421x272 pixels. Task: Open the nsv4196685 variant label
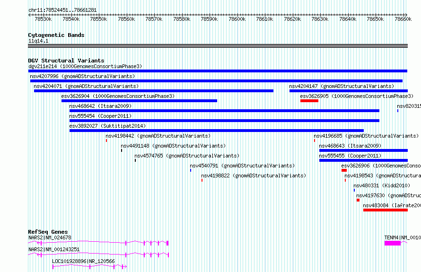click(366, 136)
